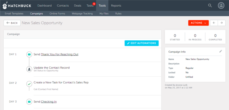Screen dimensions: 229x110
Task: Click the Locked value 'No'
Action: coord(187,72)
